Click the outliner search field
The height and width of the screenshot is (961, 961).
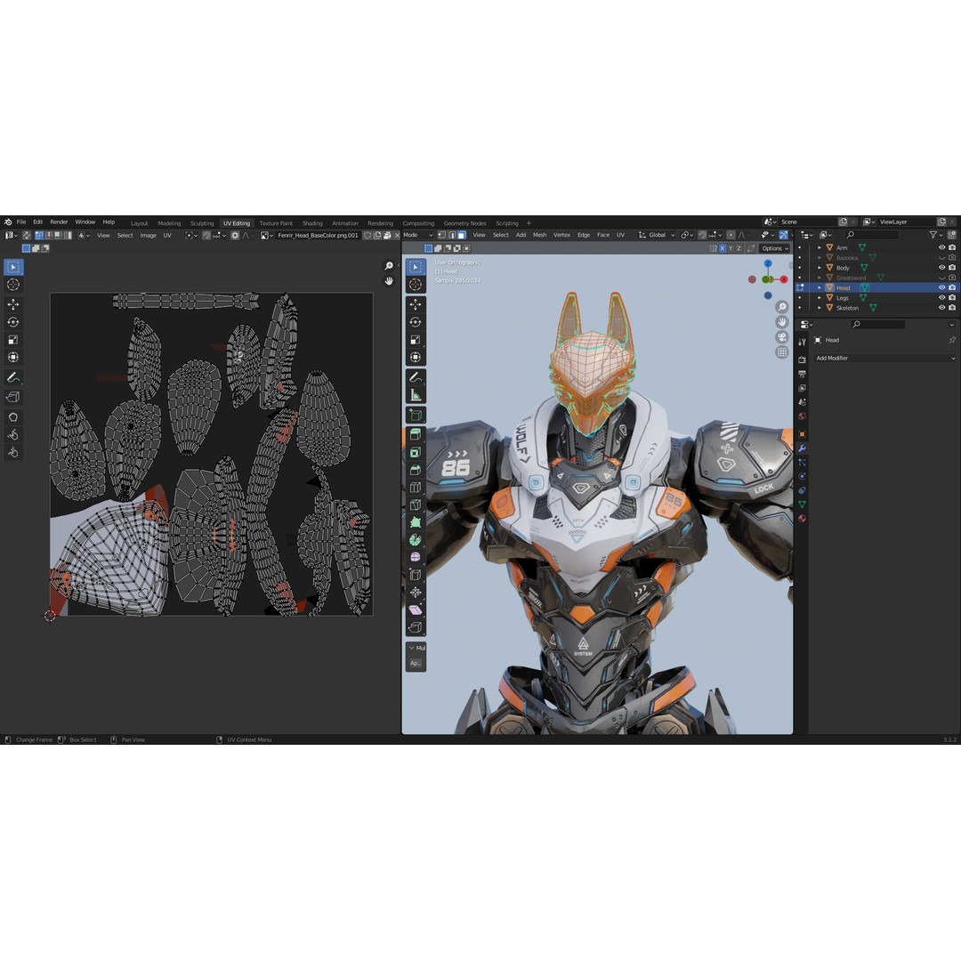(x=873, y=235)
